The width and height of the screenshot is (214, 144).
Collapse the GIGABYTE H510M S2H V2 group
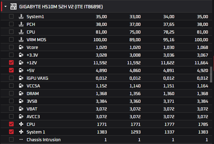6,6
